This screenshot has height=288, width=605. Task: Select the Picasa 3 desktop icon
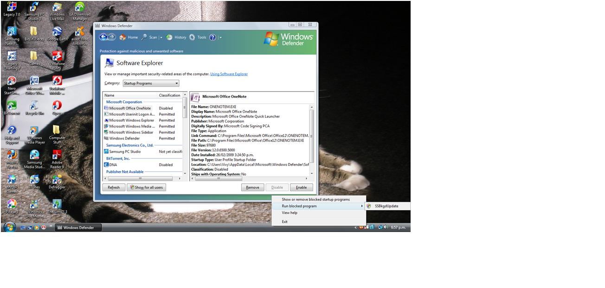pos(12,207)
